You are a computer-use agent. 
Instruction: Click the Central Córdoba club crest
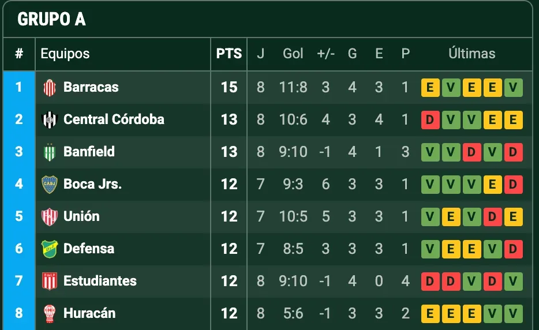point(50,120)
